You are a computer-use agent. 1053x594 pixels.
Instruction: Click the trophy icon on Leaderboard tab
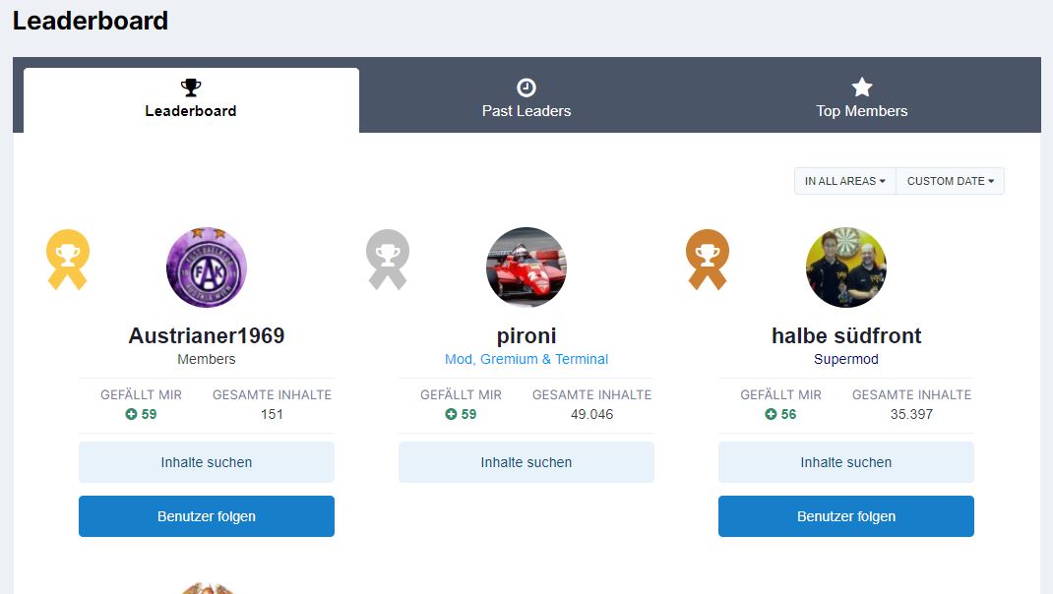click(191, 88)
